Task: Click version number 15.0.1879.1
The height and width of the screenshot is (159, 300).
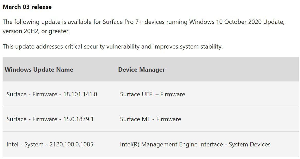Action: click(78, 119)
